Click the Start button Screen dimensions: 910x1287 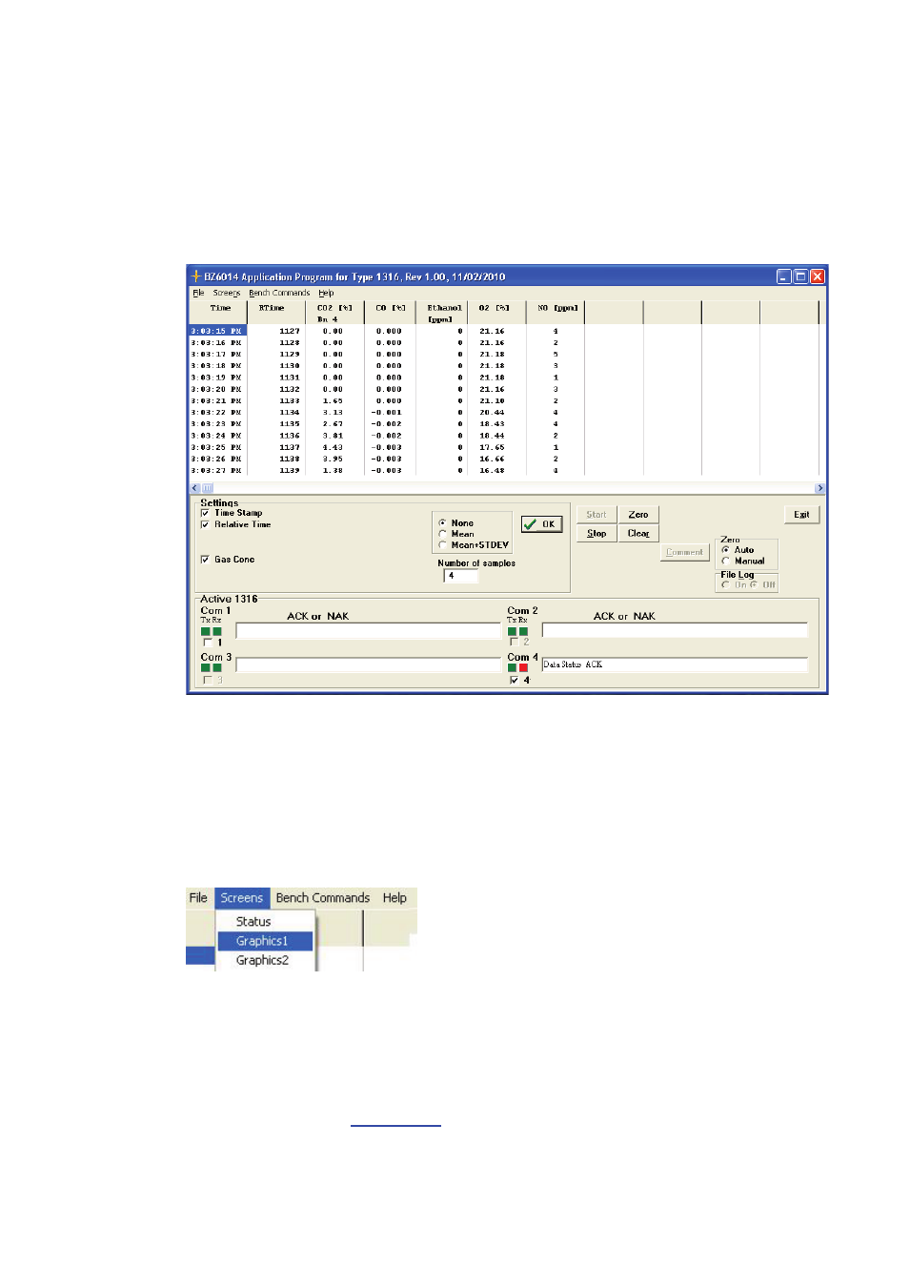click(x=597, y=515)
